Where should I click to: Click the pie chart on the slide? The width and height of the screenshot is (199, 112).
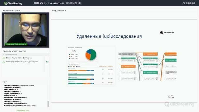[x=91, y=55]
